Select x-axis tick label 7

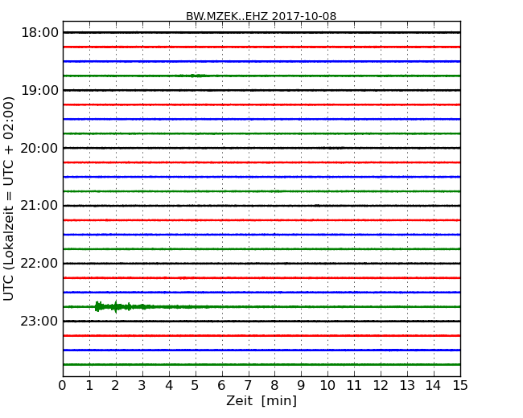pos(248,386)
